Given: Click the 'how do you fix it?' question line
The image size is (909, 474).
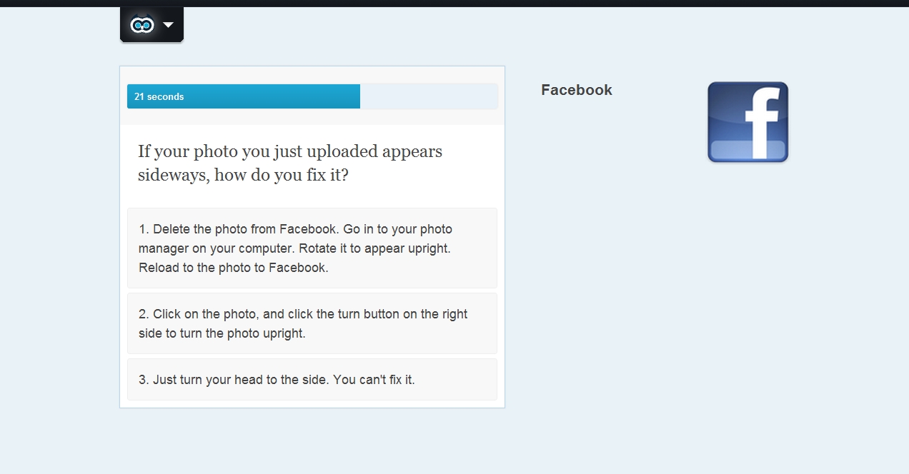Looking at the screenshot, I should pyautogui.click(x=243, y=175).
